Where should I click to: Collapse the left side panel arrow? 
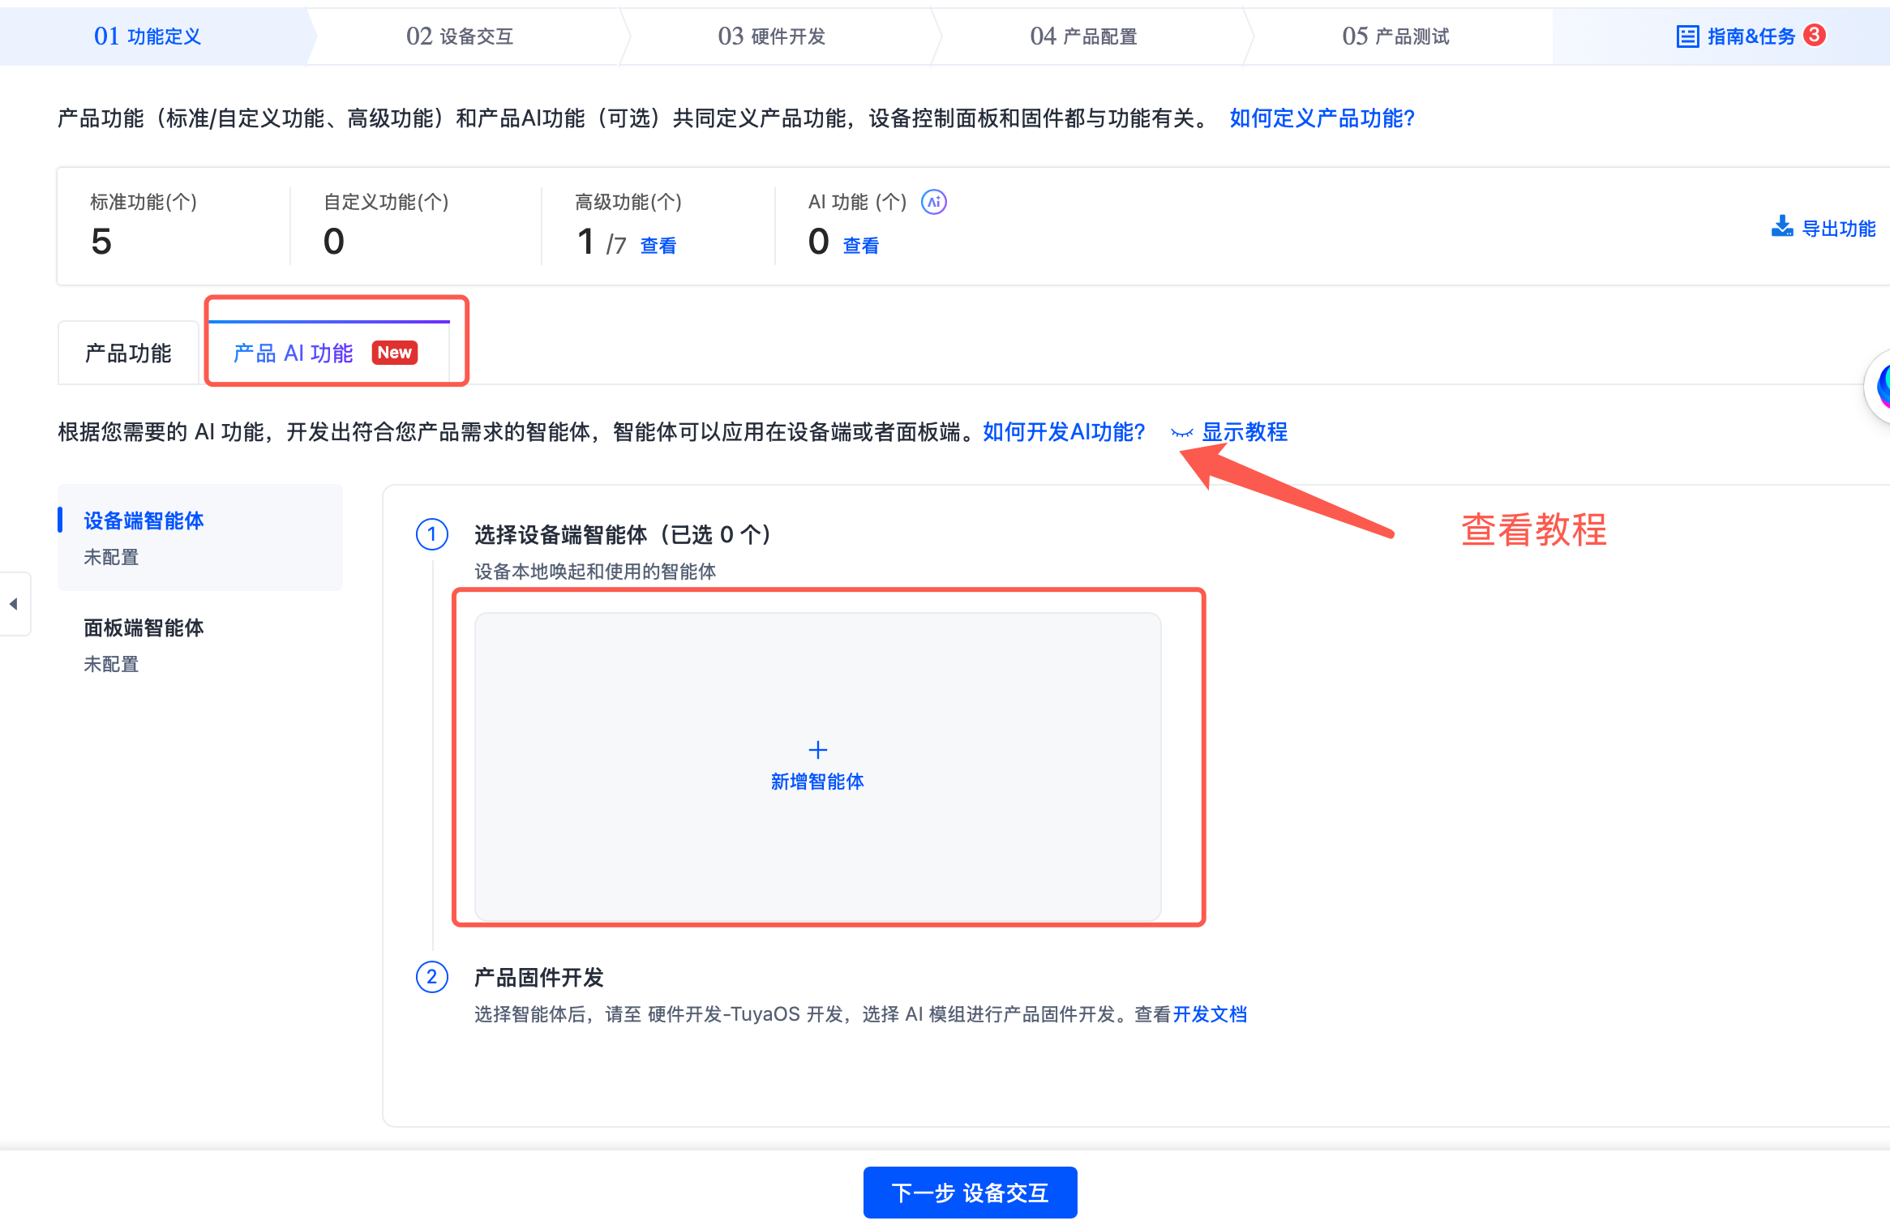point(14,604)
